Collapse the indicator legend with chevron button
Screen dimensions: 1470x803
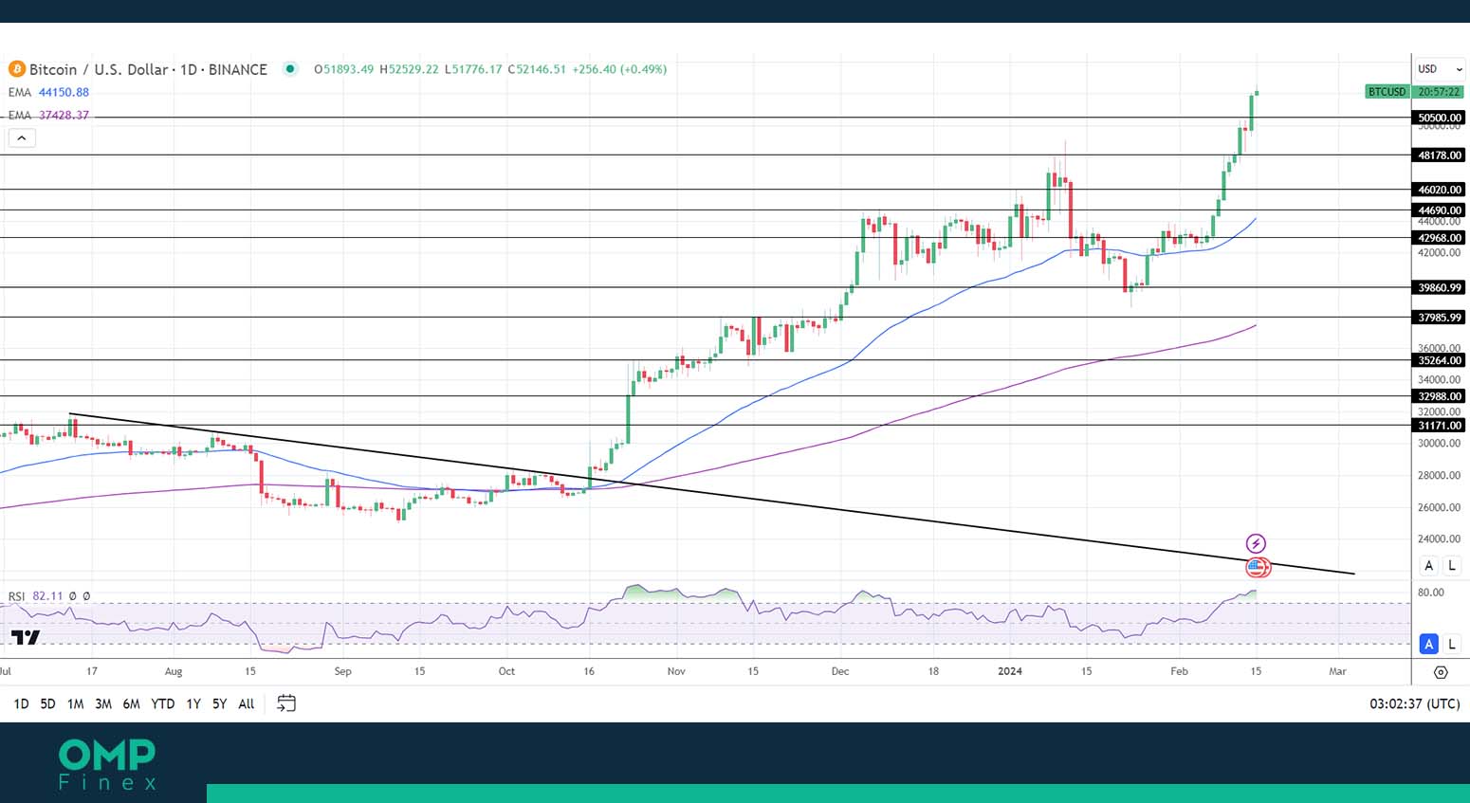[22, 138]
